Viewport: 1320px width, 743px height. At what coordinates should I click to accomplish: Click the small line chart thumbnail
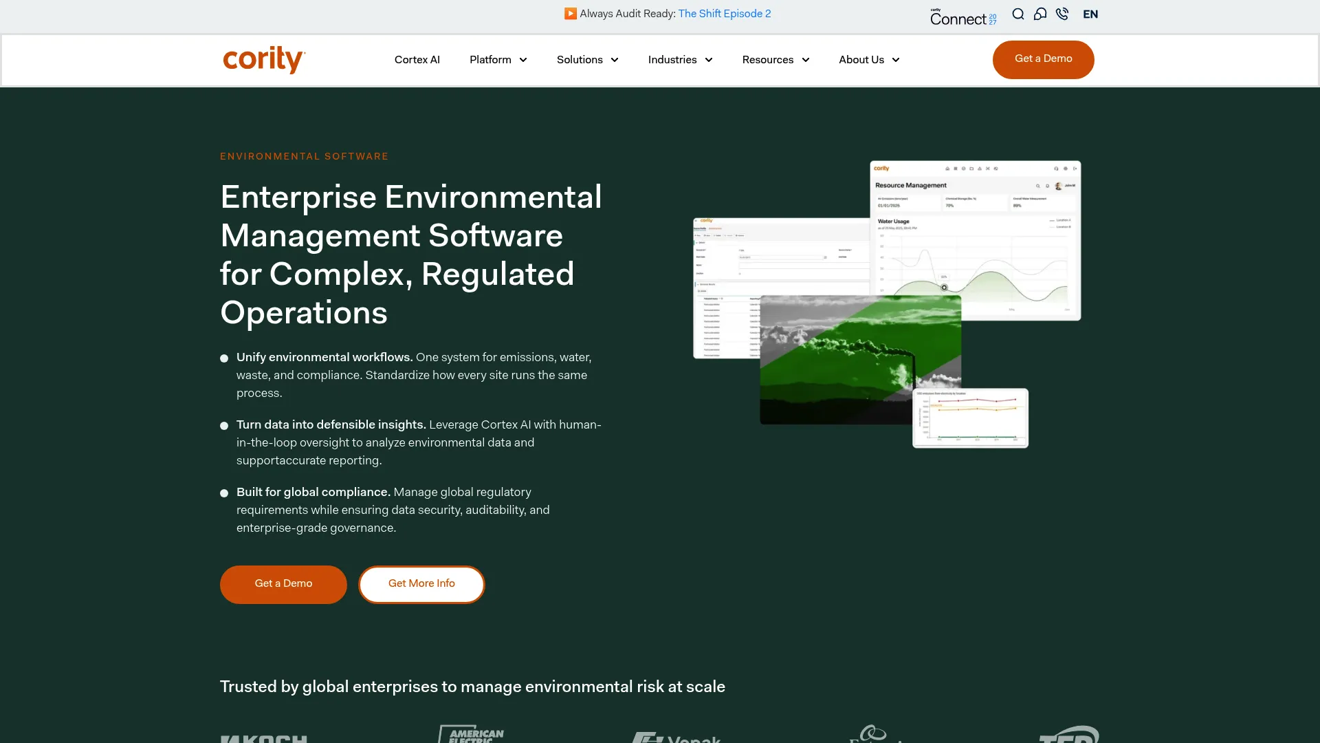click(x=970, y=418)
